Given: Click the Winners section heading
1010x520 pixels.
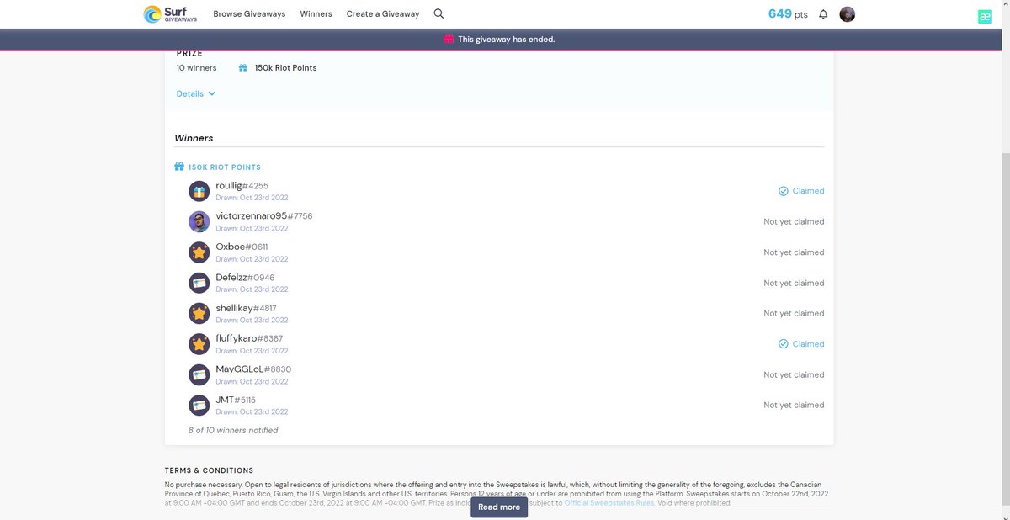Looking at the screenshot, I should click(x=194, y=138).
